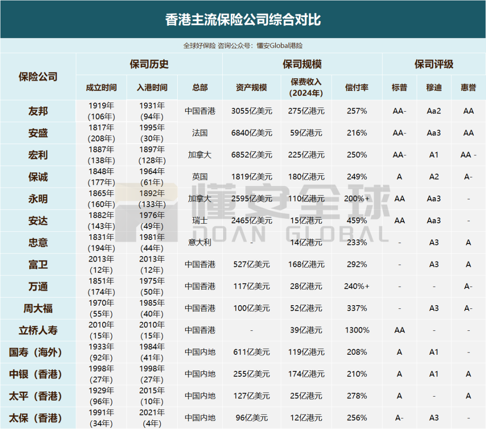Select the 6852亿美元 asset cell
486x429 pixels.
(252, 155)
